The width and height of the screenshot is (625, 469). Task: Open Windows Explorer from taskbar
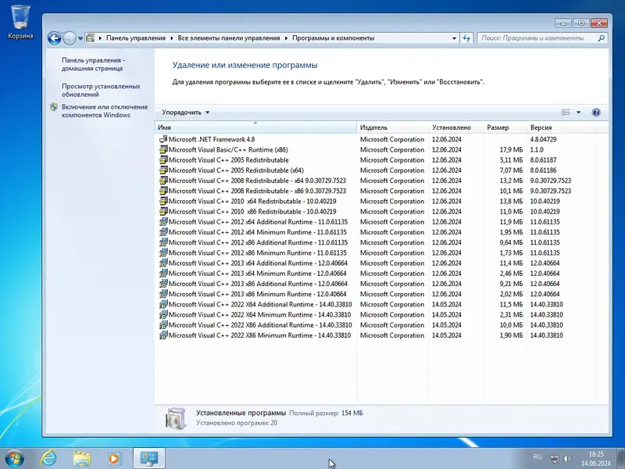coord(82,459)
